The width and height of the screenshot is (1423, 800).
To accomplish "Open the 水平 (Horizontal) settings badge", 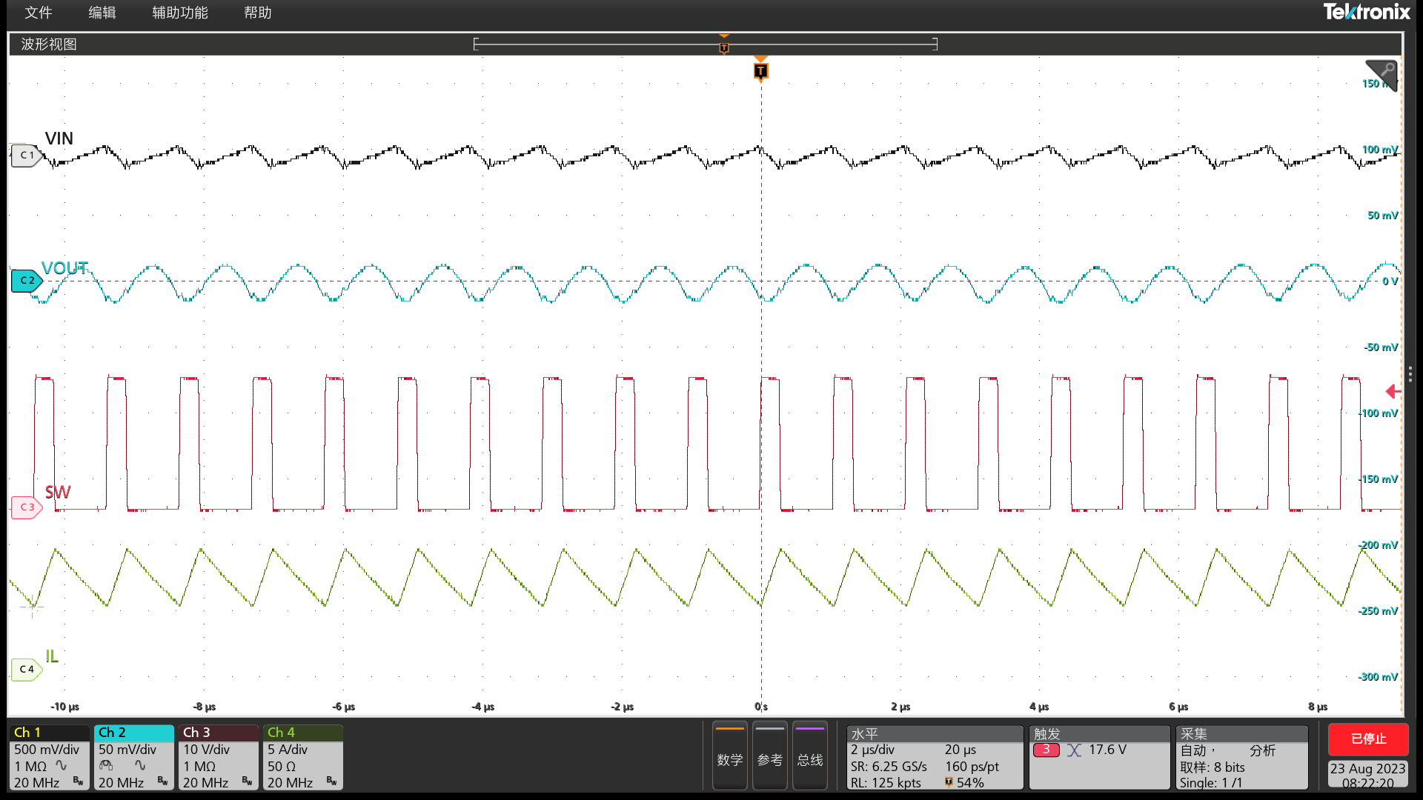I will tap(934, 757).
